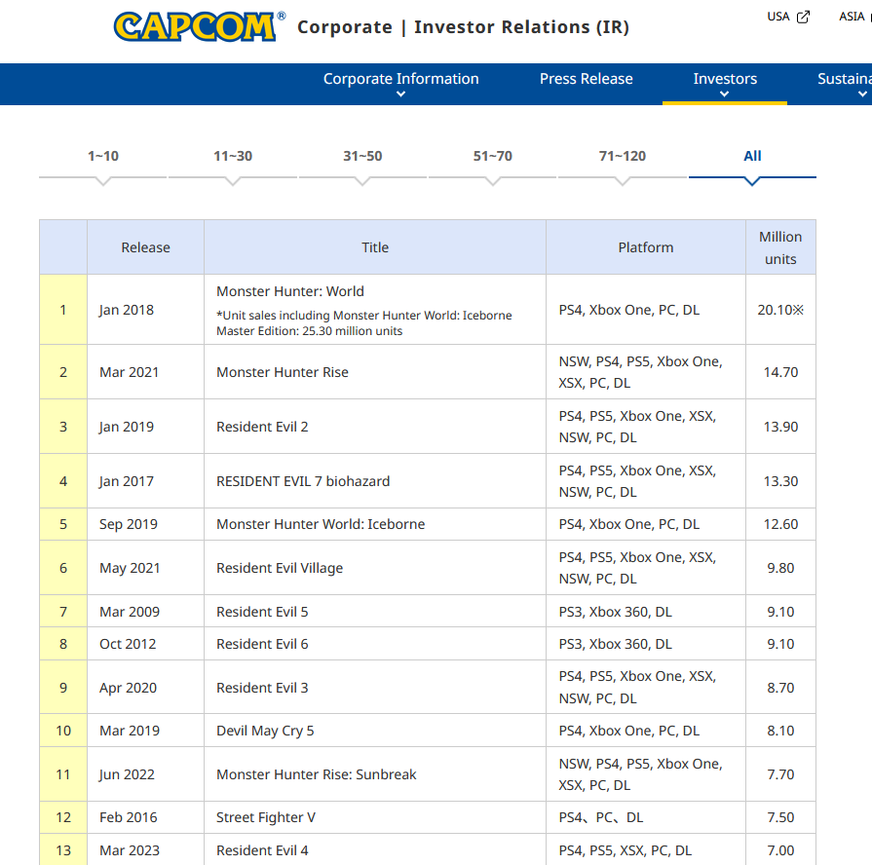Open Press Release menu item
872x865 pixels.
coord(586,79)
